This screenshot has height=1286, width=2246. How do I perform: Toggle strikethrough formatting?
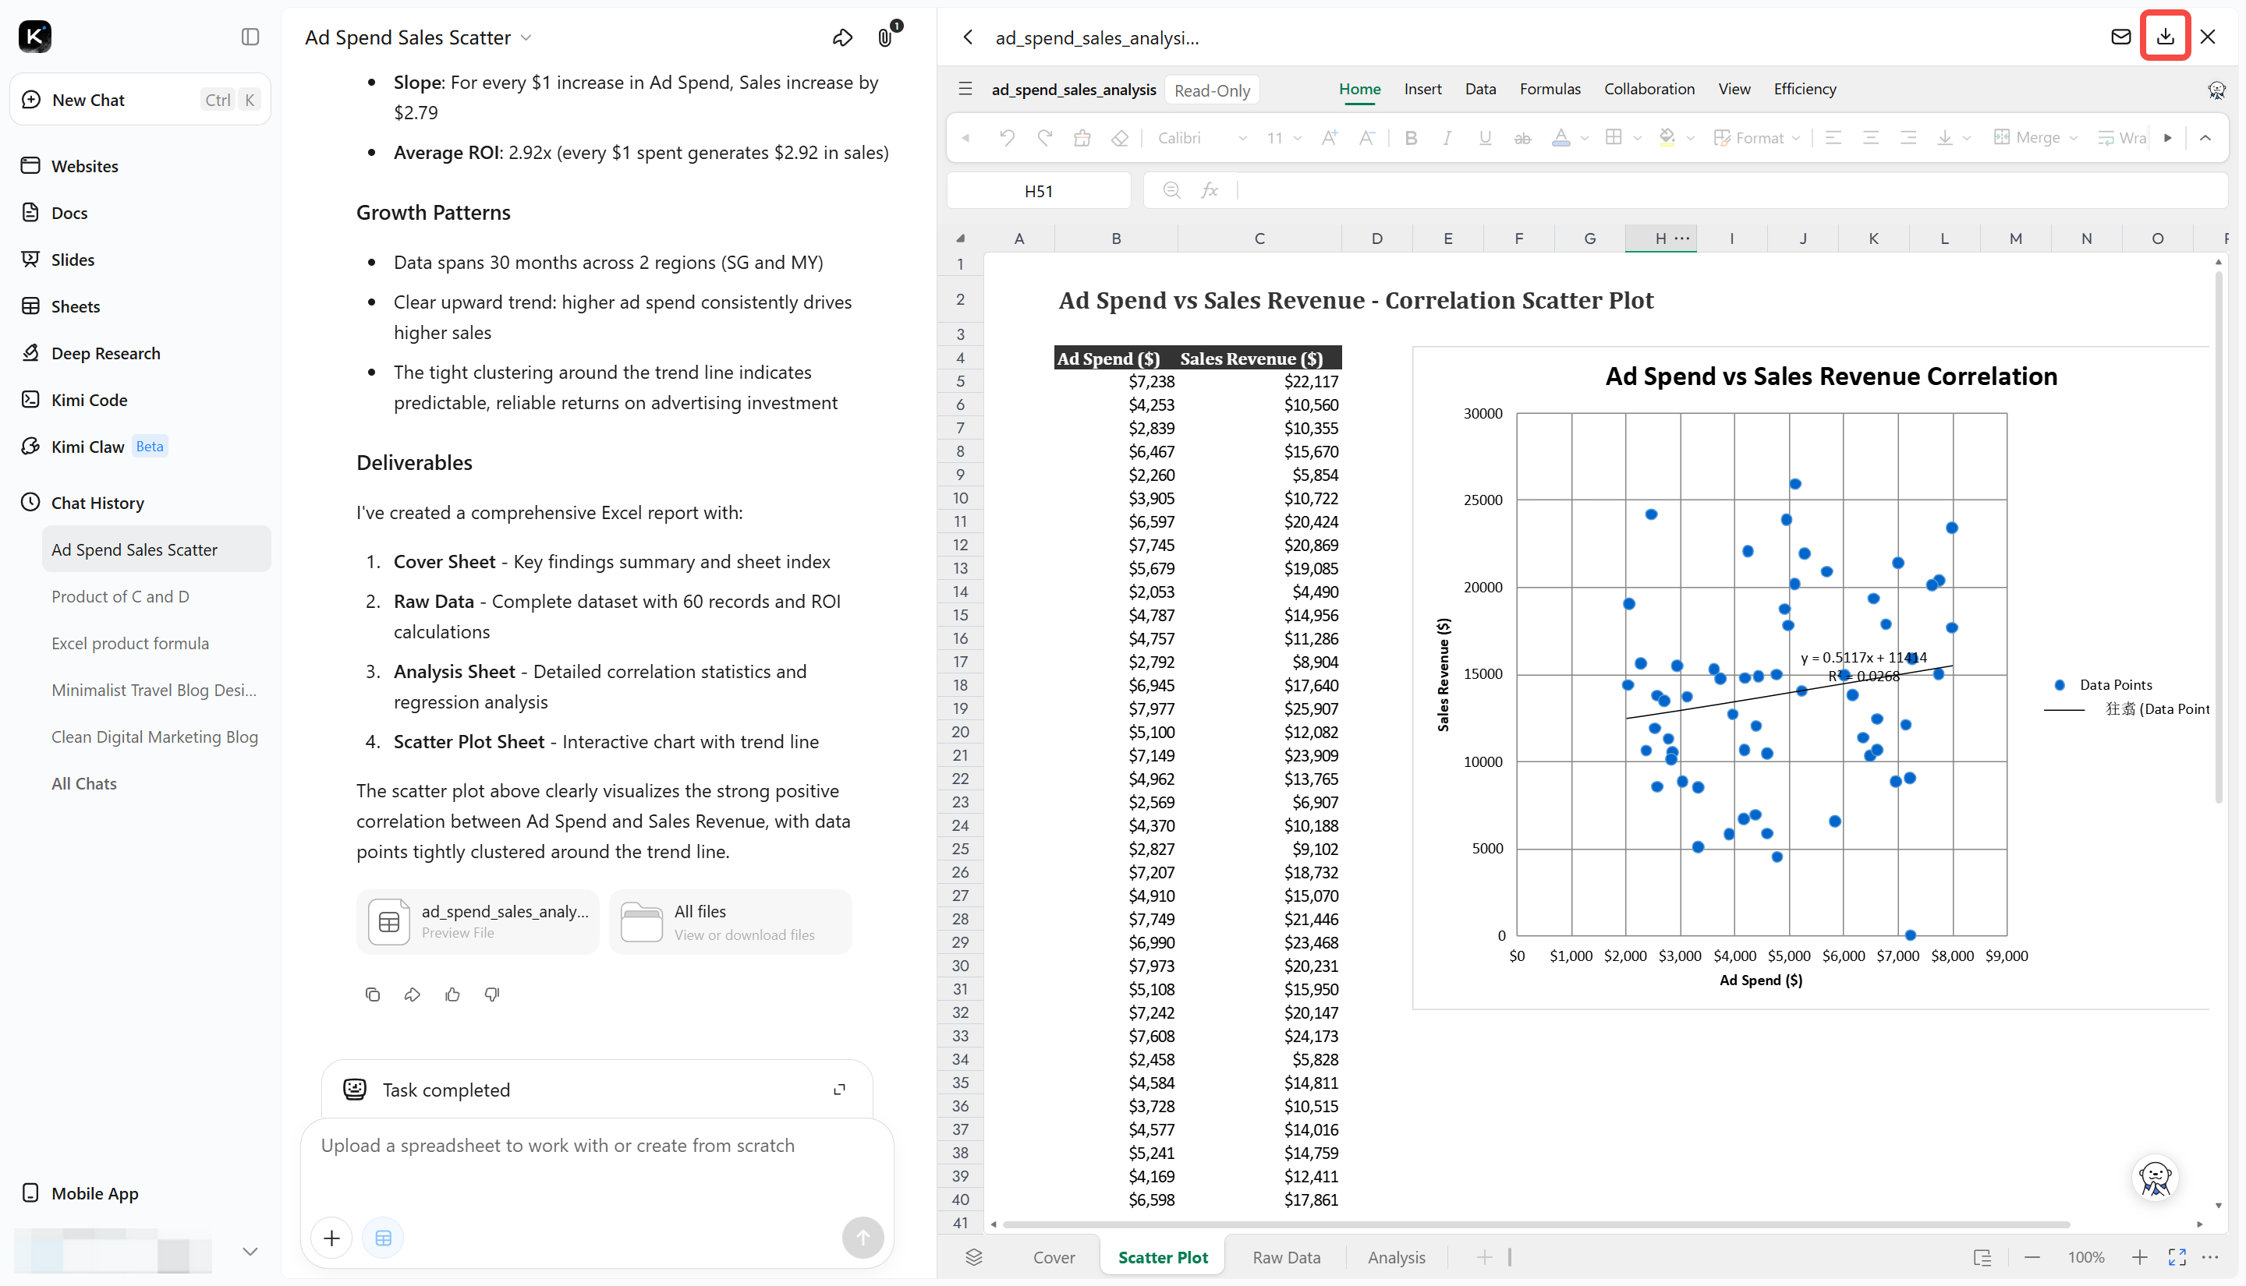[x=1522, y=138]
